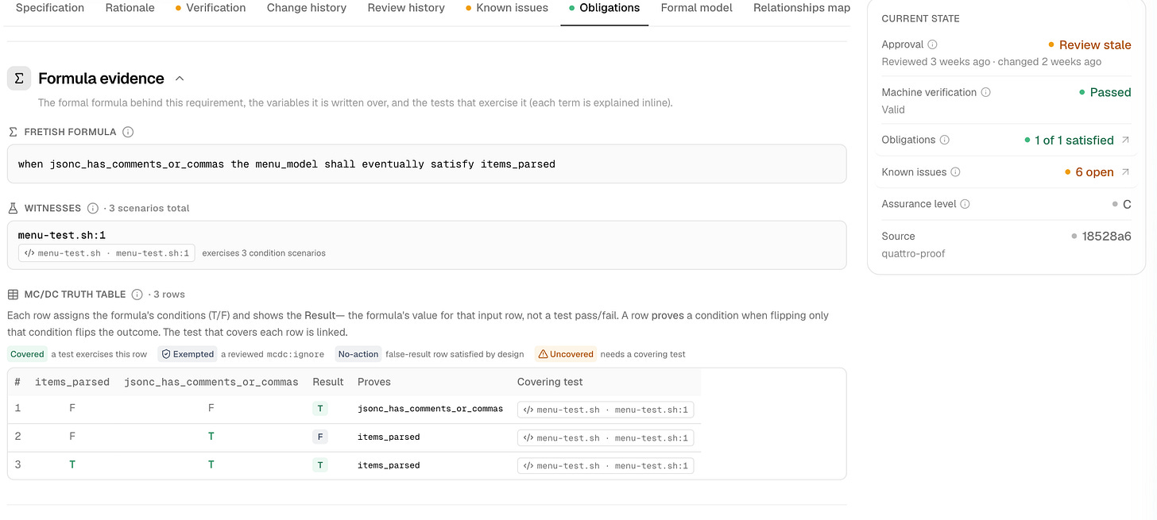Open the obligations arrow link beside 1 of 1 satisfied
The image size is (1157, 520).
point(1125,140)
